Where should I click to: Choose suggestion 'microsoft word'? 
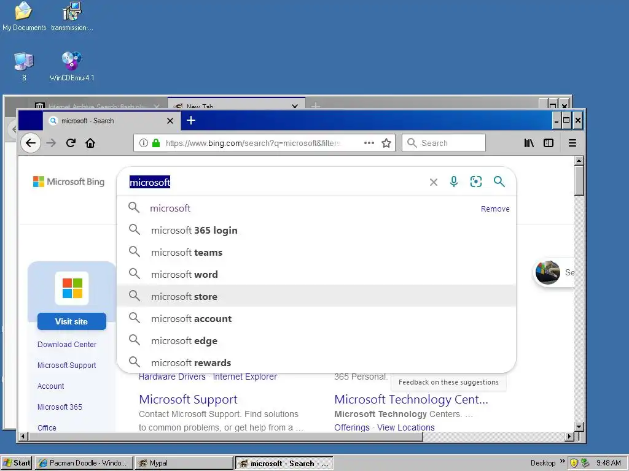click(316, 274)
